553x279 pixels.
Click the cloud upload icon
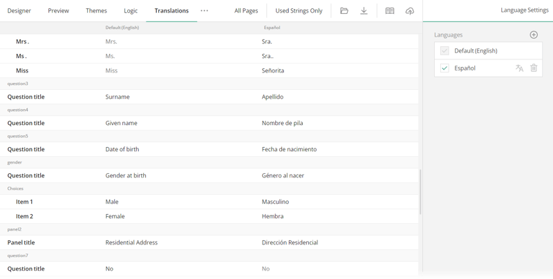coord(409,11)
